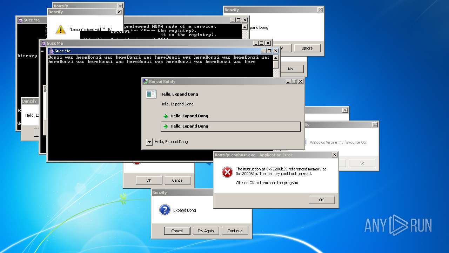Click the Try Again button

tap(206, 231)
